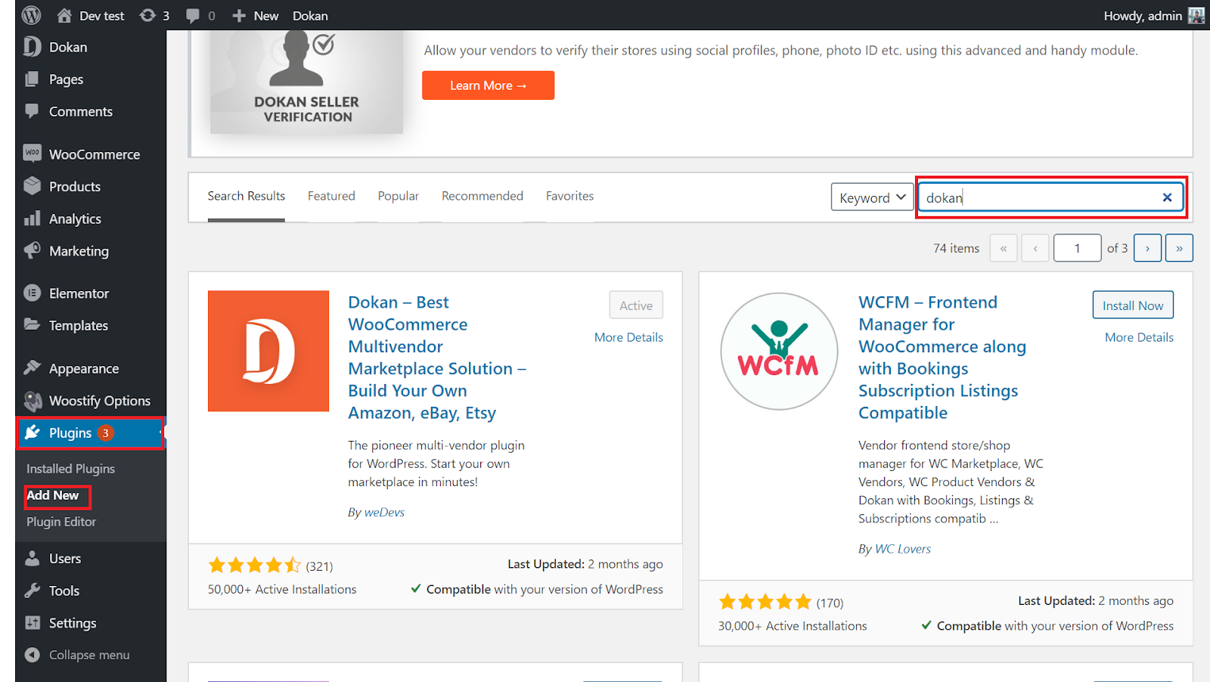
Task: Click the Appearance paintbrush icon
Action: 32,368
